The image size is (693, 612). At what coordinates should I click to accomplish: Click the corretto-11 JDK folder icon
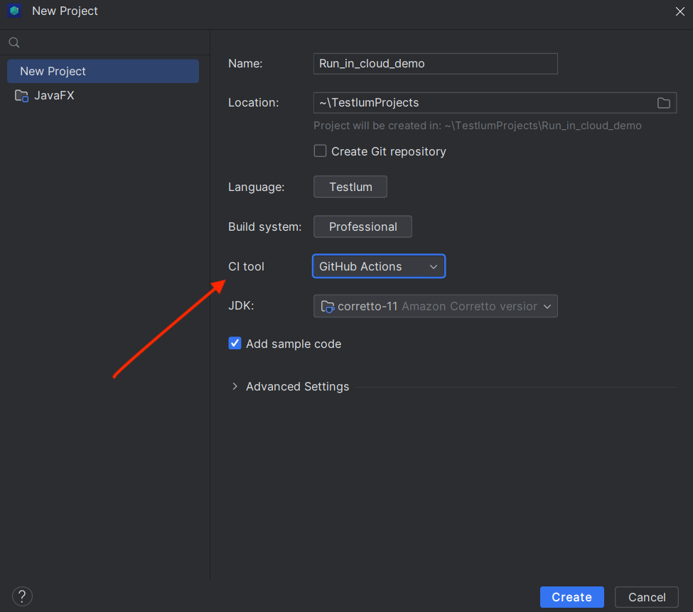click(328, 307)
